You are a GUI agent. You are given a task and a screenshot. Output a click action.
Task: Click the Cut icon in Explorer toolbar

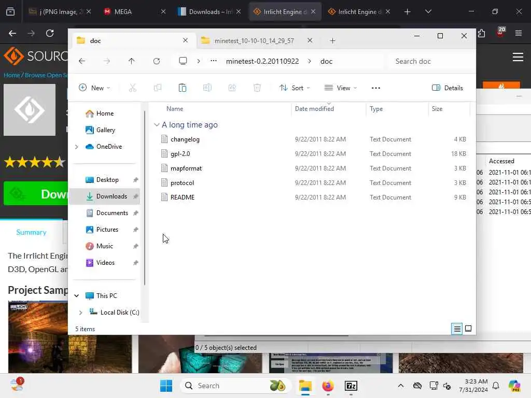tap(132, 88)
